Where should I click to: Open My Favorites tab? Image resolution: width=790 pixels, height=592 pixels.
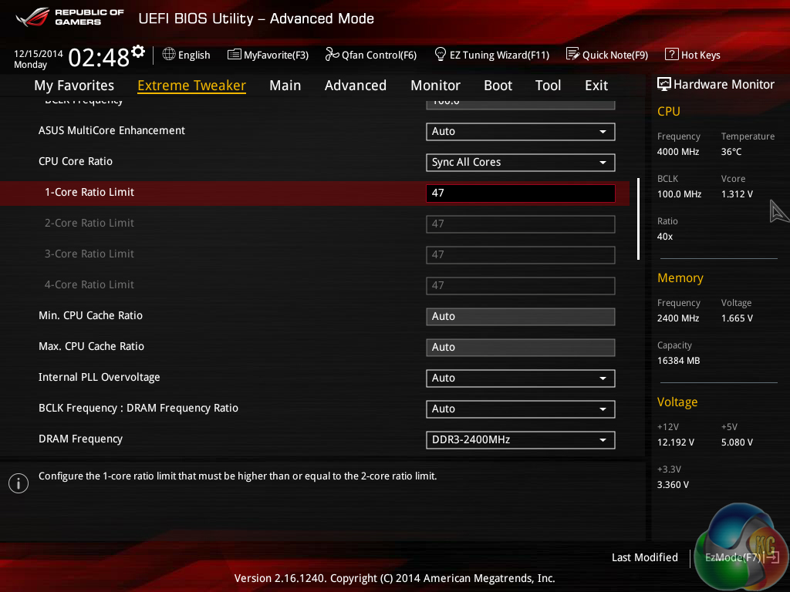[x=74, y=86]
